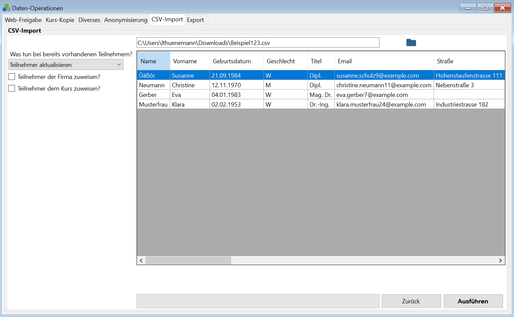Click birthdate 02.02.1953 cell

tap(237, 104)
